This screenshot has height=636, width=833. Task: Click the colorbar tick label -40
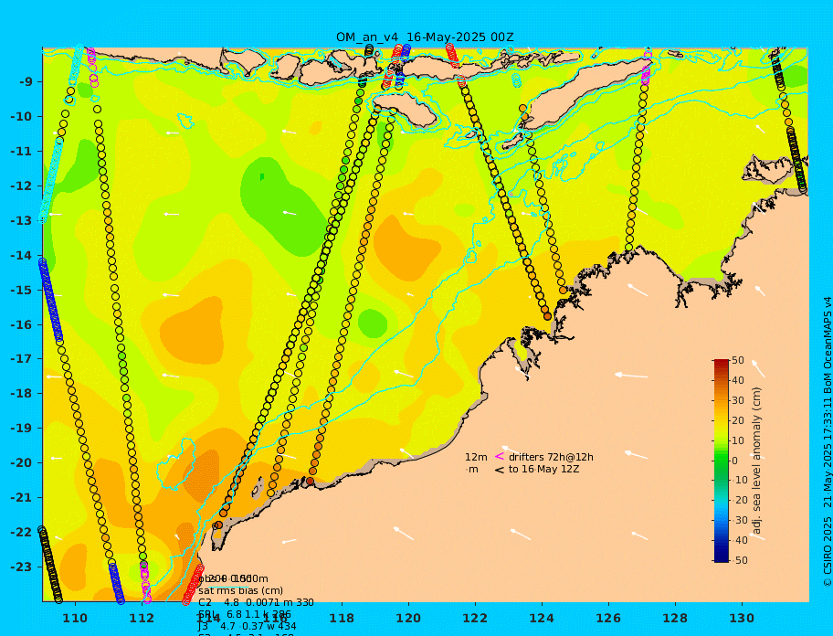(x=740, y=540)
